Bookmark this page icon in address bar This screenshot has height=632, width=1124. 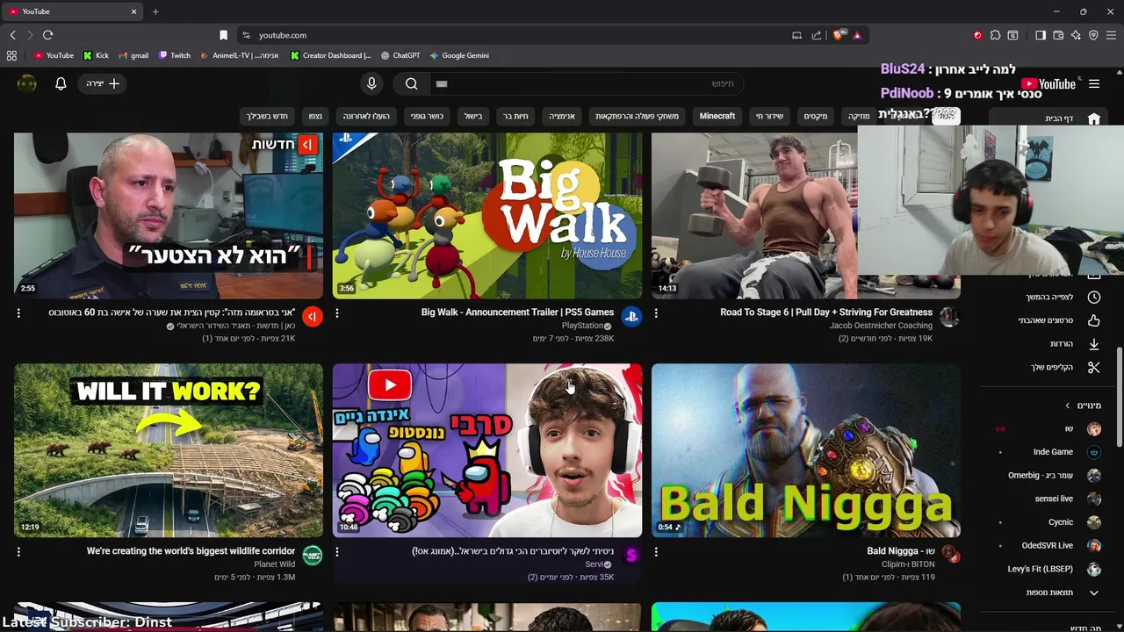point(223,35)
